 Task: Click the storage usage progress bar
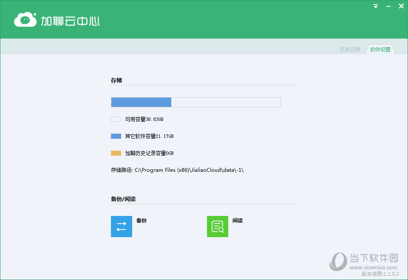tap(196, 102)
